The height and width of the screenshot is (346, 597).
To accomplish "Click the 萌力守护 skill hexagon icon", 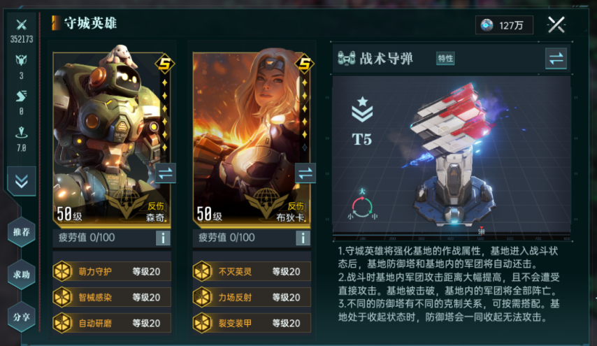I will (x=62, y=271).
